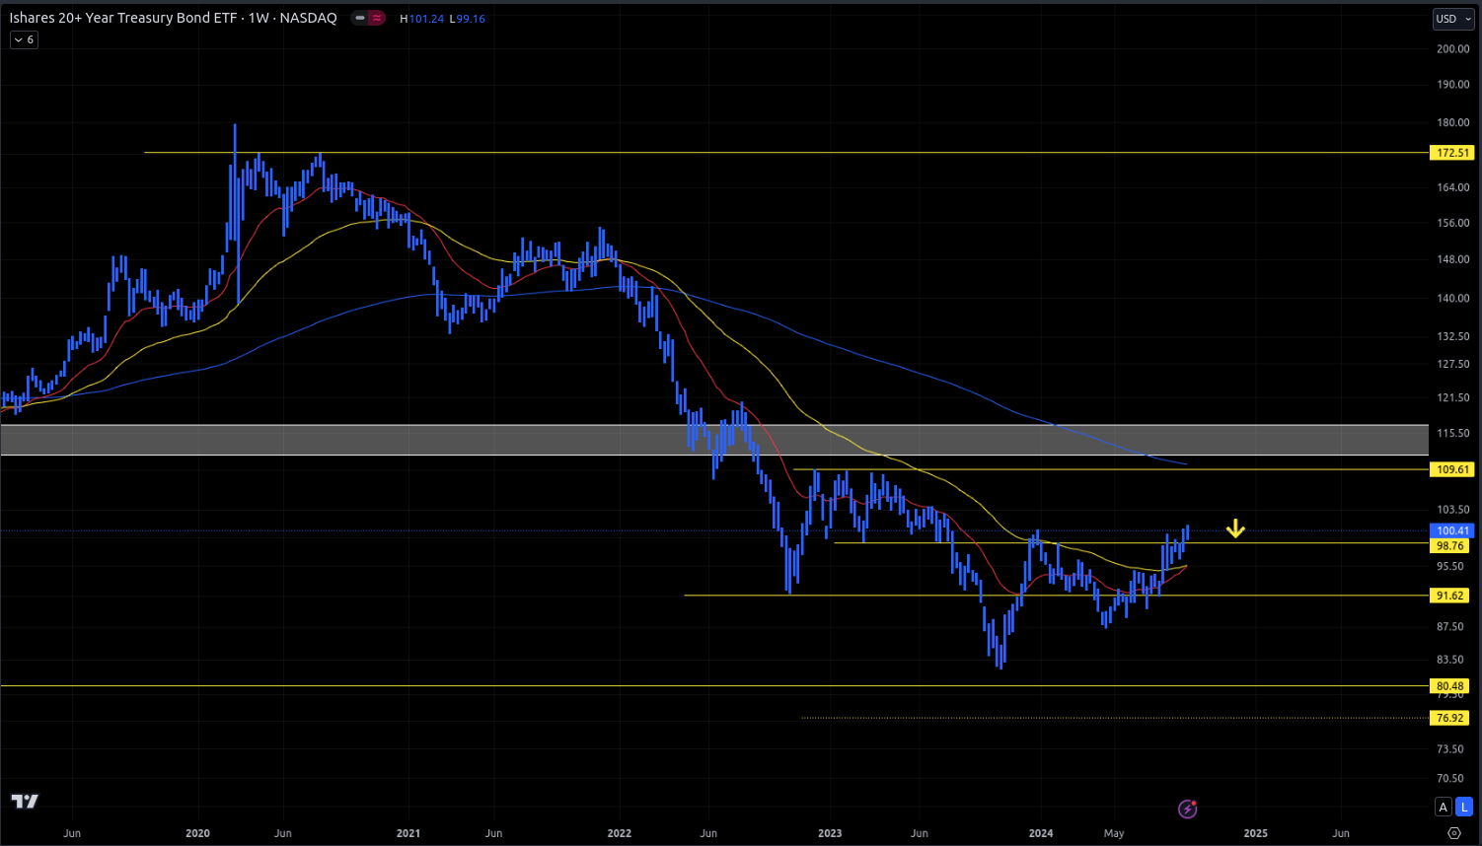Screen dimensions: 1482x846
Task: Open the USD currency dropdown
Action: [x=1452, y=19]
